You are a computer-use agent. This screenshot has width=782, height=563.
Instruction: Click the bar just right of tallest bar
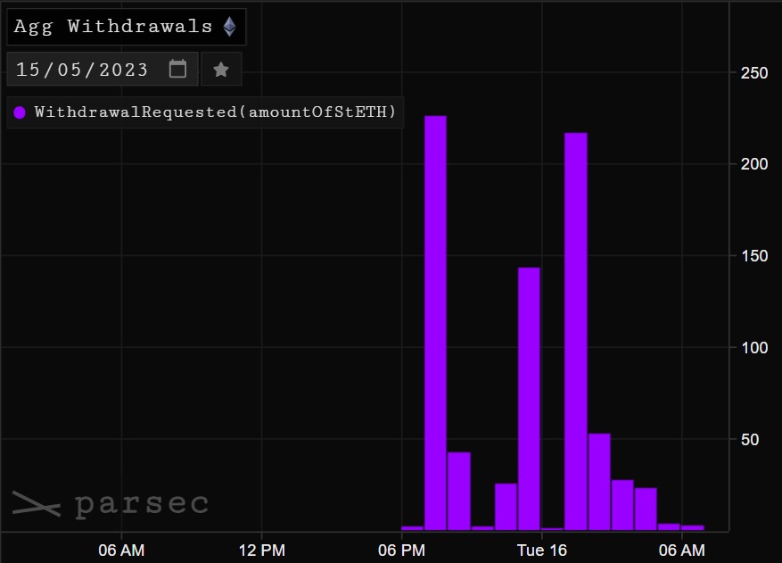(458, 491)
